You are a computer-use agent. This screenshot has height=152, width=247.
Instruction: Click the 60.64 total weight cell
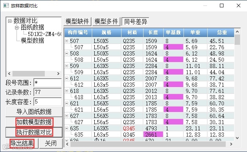tap(221, 116)
